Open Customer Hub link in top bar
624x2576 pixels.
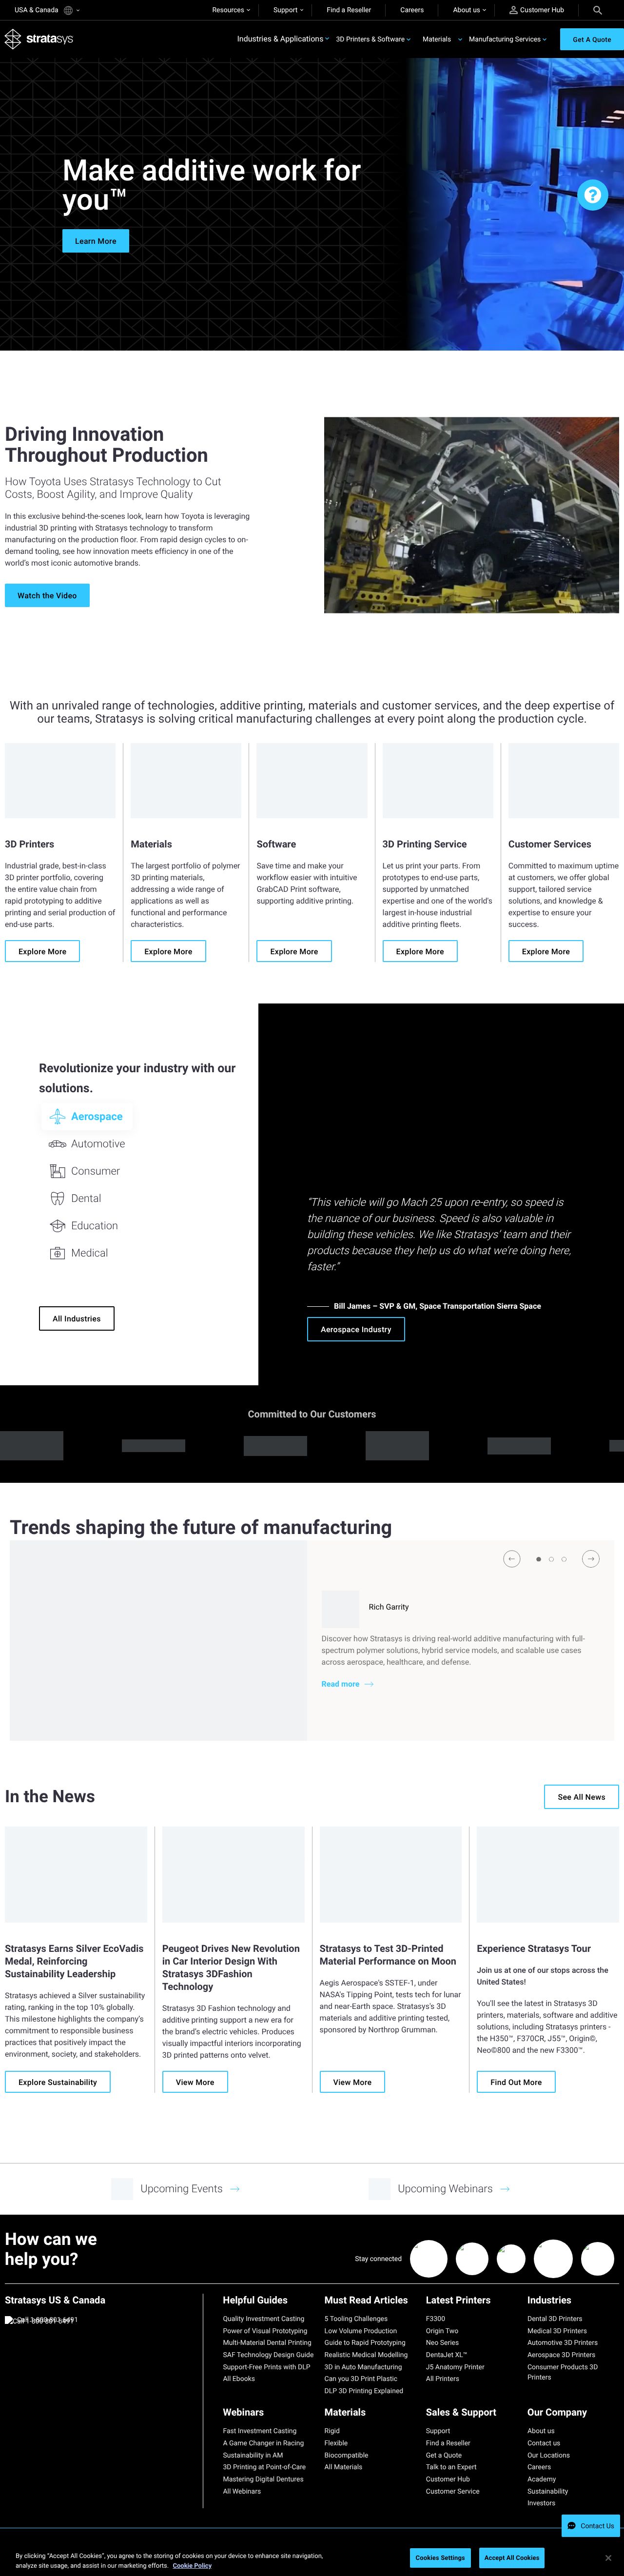tap(541, 10)
